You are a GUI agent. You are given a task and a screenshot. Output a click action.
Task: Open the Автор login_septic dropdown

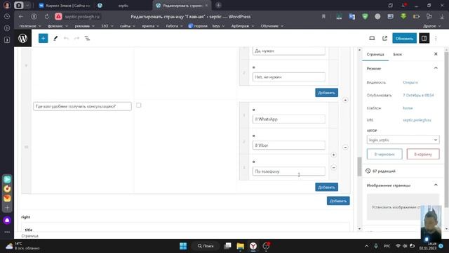(403, 140)
